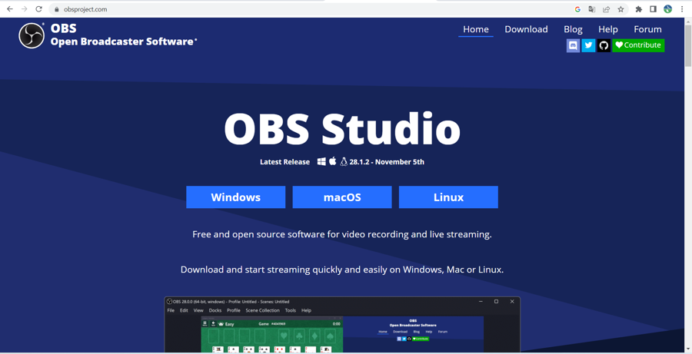Click the Windows download button

coord(235,197)
